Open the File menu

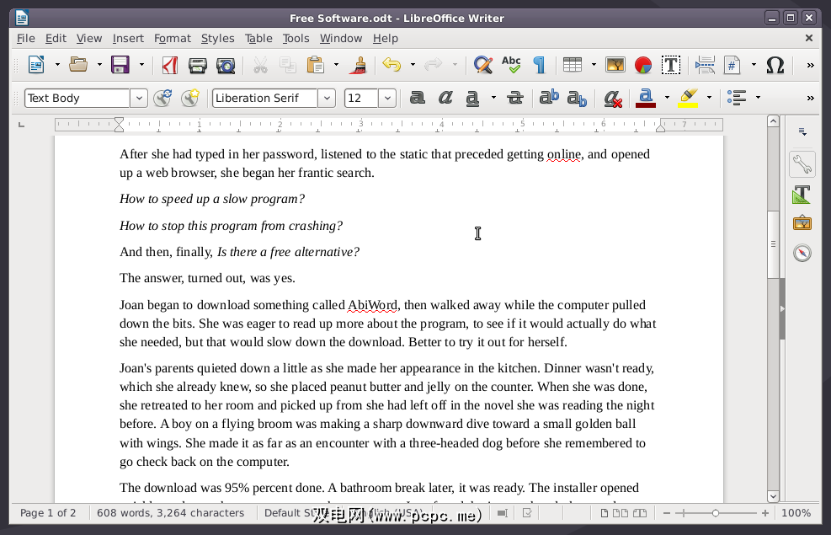pos(25,38)
